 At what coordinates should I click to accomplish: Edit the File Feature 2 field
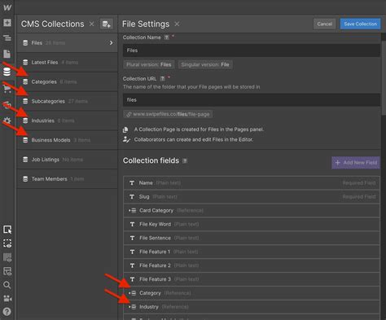point(252,265)
